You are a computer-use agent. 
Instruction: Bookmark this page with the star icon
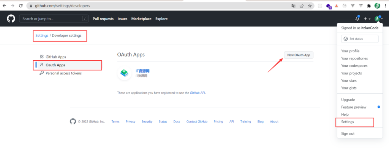310,6
